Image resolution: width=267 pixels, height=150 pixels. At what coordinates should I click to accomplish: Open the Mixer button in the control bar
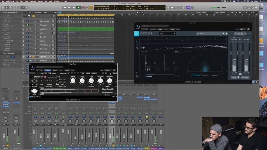click(x=23, y=7)
